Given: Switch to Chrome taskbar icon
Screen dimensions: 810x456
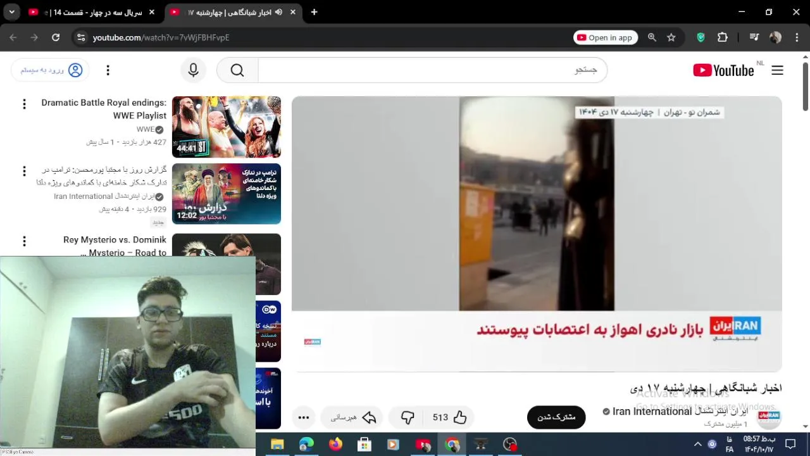Looking at the screenshot, I should [x=452, y=445].
